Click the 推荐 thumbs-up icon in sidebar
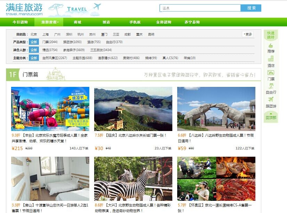The width and height of the screenshot is (287, 213). [271, 46]
